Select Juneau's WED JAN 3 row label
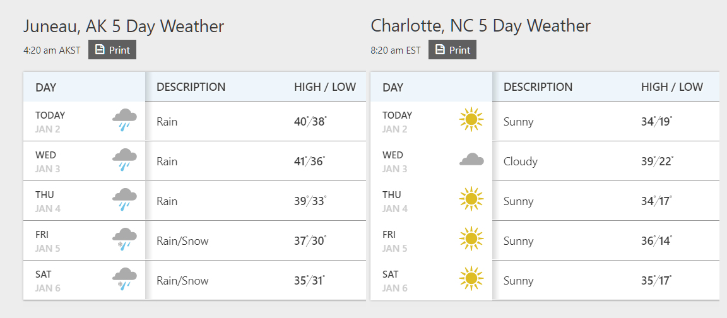Viewport: 727px width, 318px height. [48, 162]
